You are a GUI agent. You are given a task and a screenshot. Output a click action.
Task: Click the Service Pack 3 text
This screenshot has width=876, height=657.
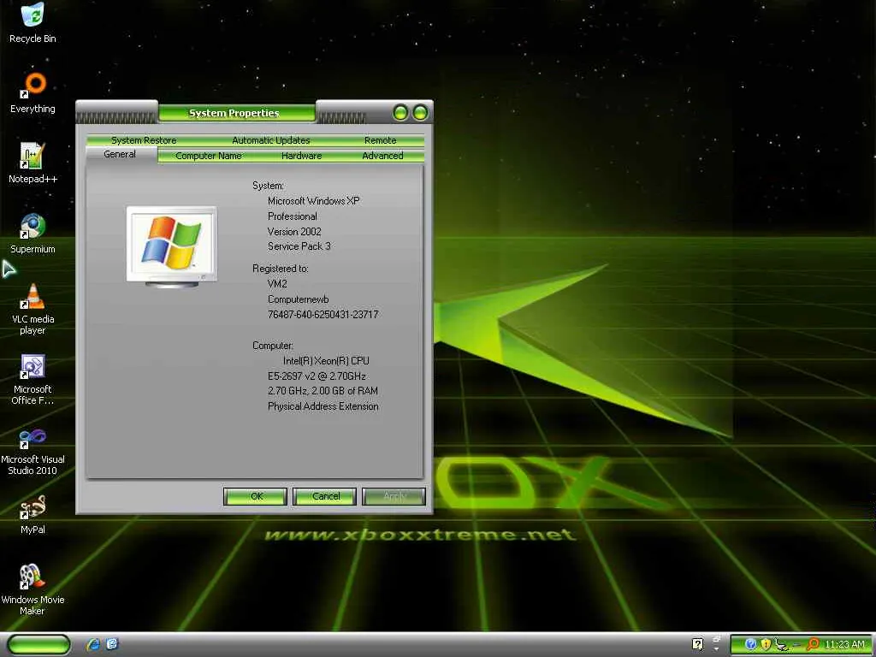point(299,246)
